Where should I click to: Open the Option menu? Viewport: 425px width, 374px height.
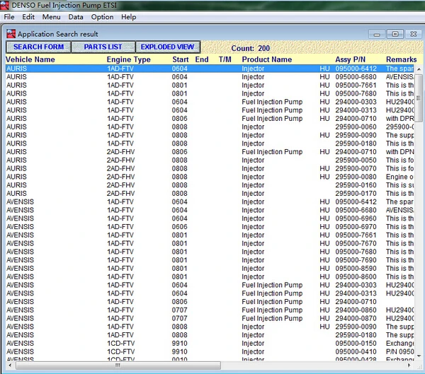click(x=102, y=17)
